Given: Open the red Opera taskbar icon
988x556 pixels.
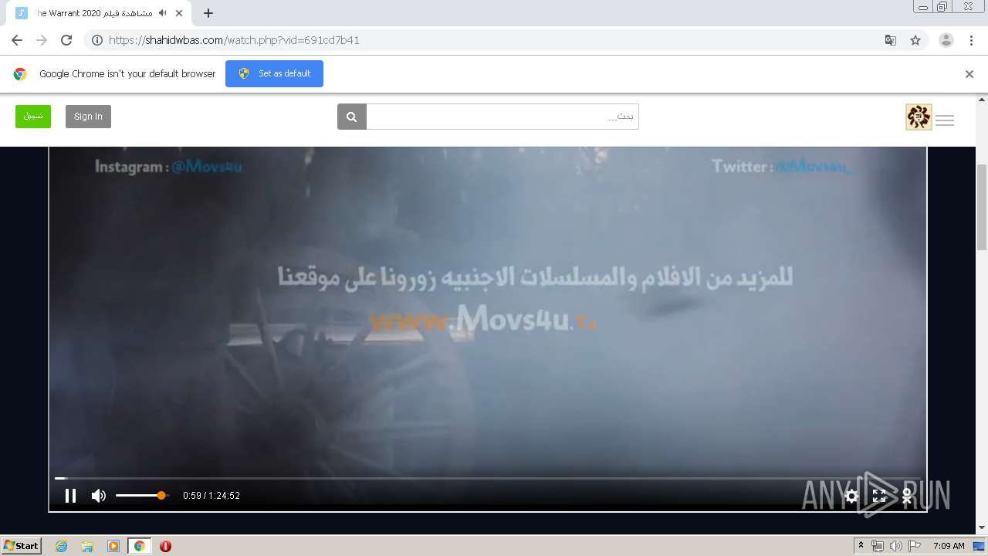Looking at the screenshot, I should point(165,546).
